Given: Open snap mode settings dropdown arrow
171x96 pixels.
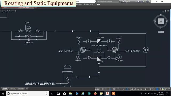Looking at the screenshot, I should coord(108,89).
